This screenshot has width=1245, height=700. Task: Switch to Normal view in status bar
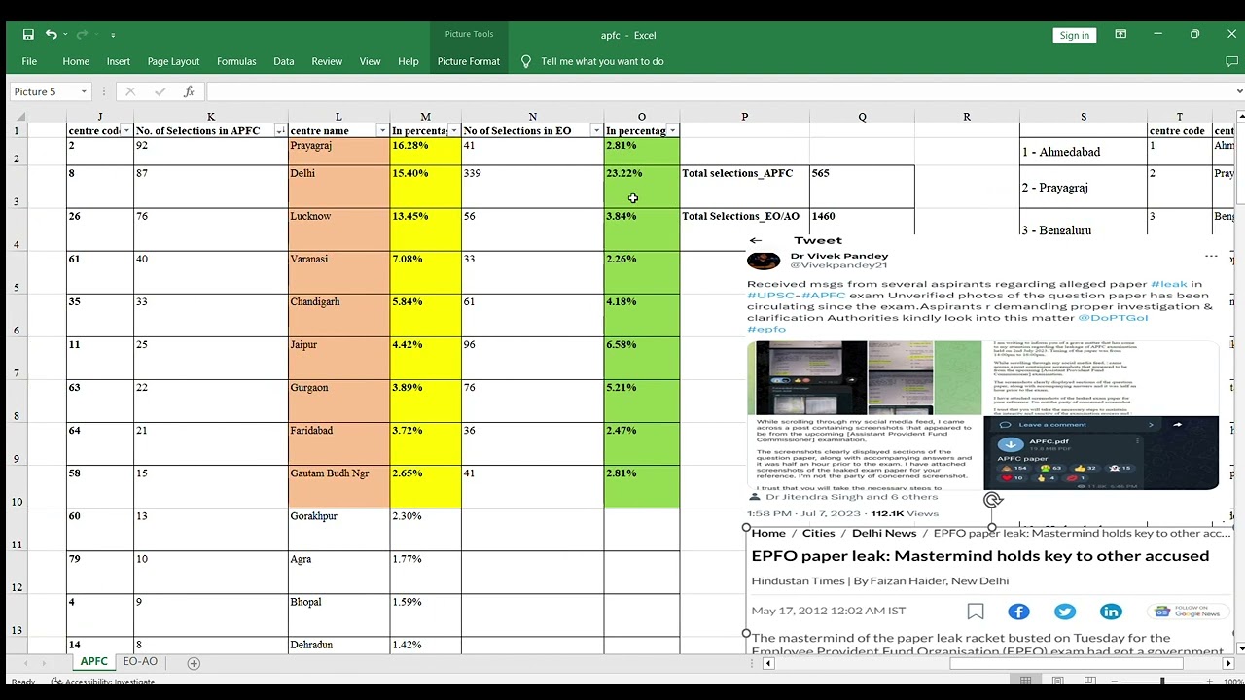tap(1025, 681)
